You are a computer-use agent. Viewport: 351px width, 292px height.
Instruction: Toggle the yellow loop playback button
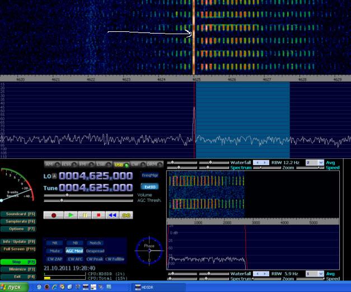[126, 215]
